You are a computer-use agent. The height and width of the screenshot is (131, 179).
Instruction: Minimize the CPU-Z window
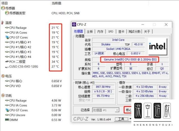click(x=143, y=24)
